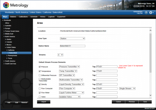Click the scrollbar up arrow
The width and height of the screenshot is (156, 110).
pos(151,30)
